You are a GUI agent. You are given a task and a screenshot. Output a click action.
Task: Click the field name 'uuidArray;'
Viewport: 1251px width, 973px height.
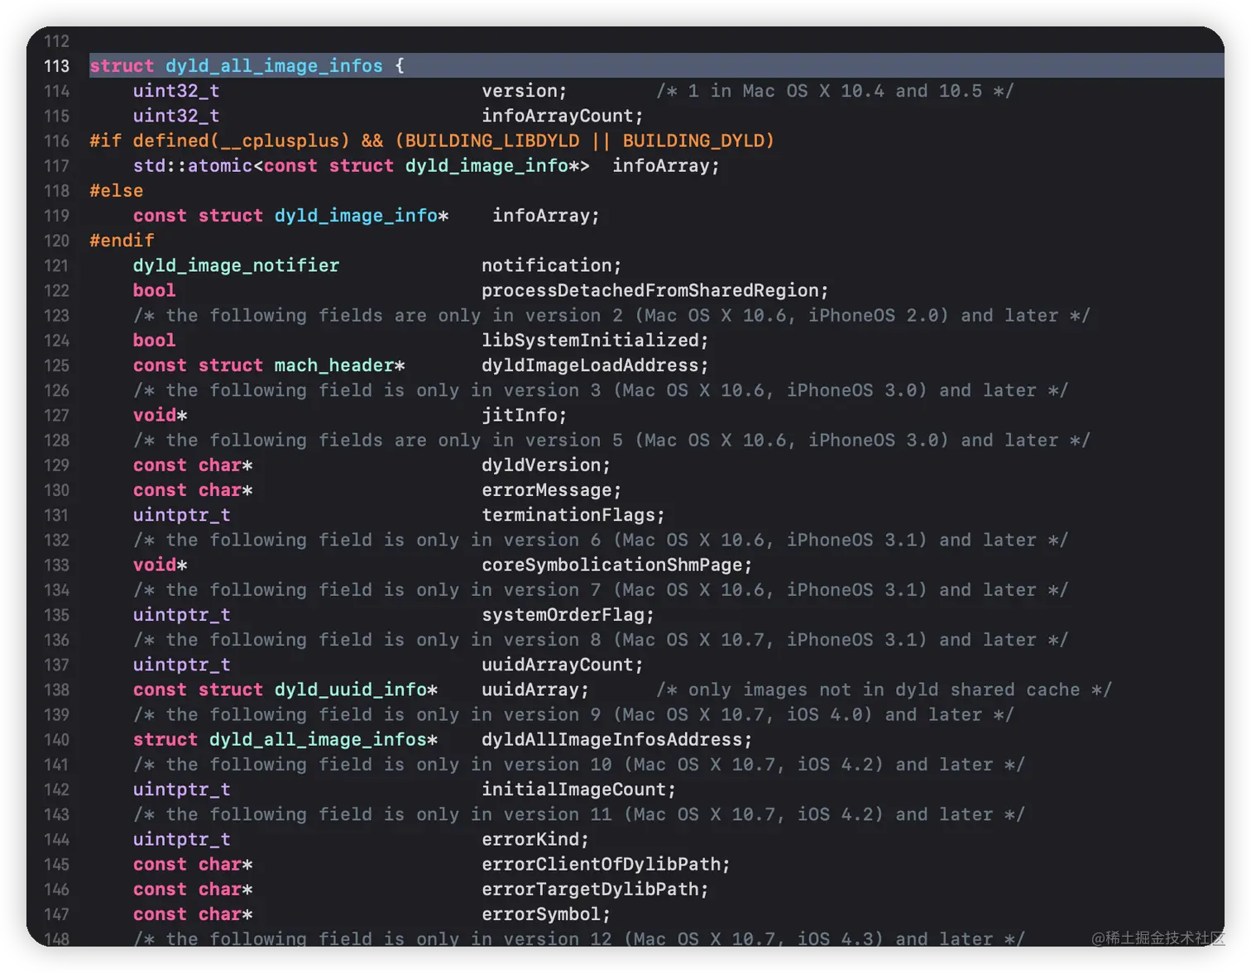click(x=535, y=690)
